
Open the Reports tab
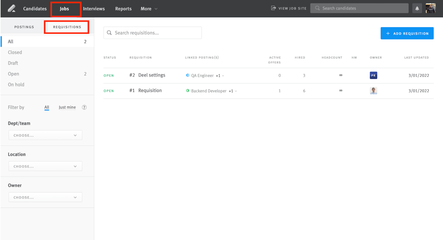(x=123, y=9)
